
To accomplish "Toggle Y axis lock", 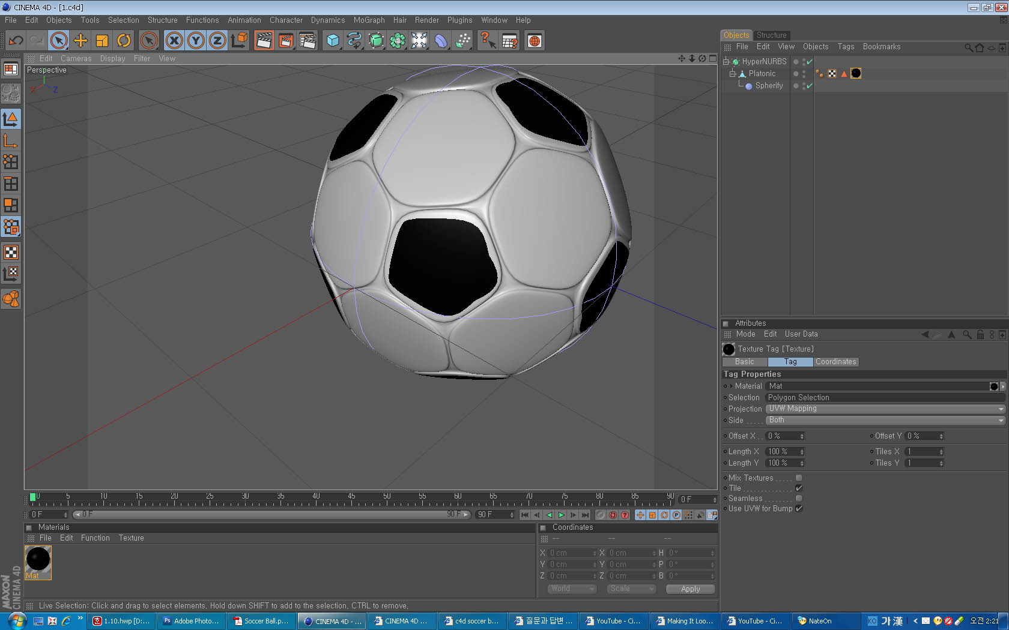I will point(196,41).
